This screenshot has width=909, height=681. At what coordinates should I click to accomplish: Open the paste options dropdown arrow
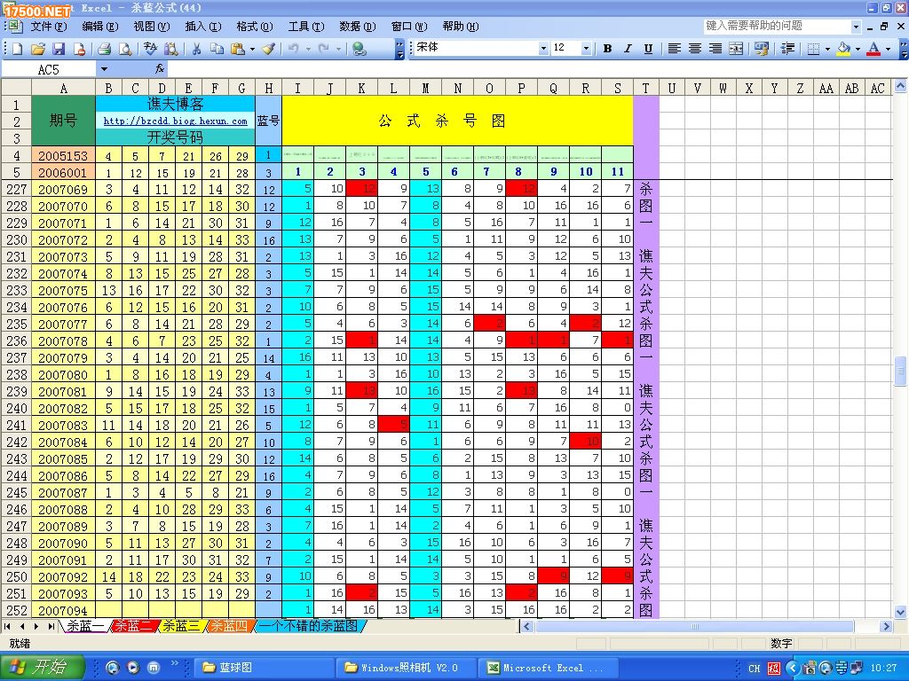[252, 50]
